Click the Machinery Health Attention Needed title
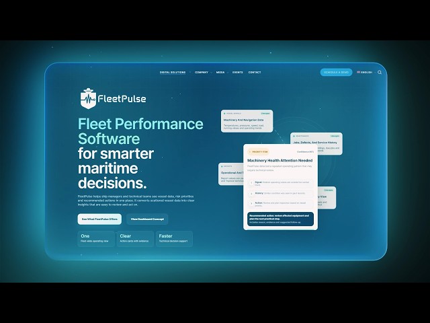Screen dimensions: 430x323 [280, 160]
